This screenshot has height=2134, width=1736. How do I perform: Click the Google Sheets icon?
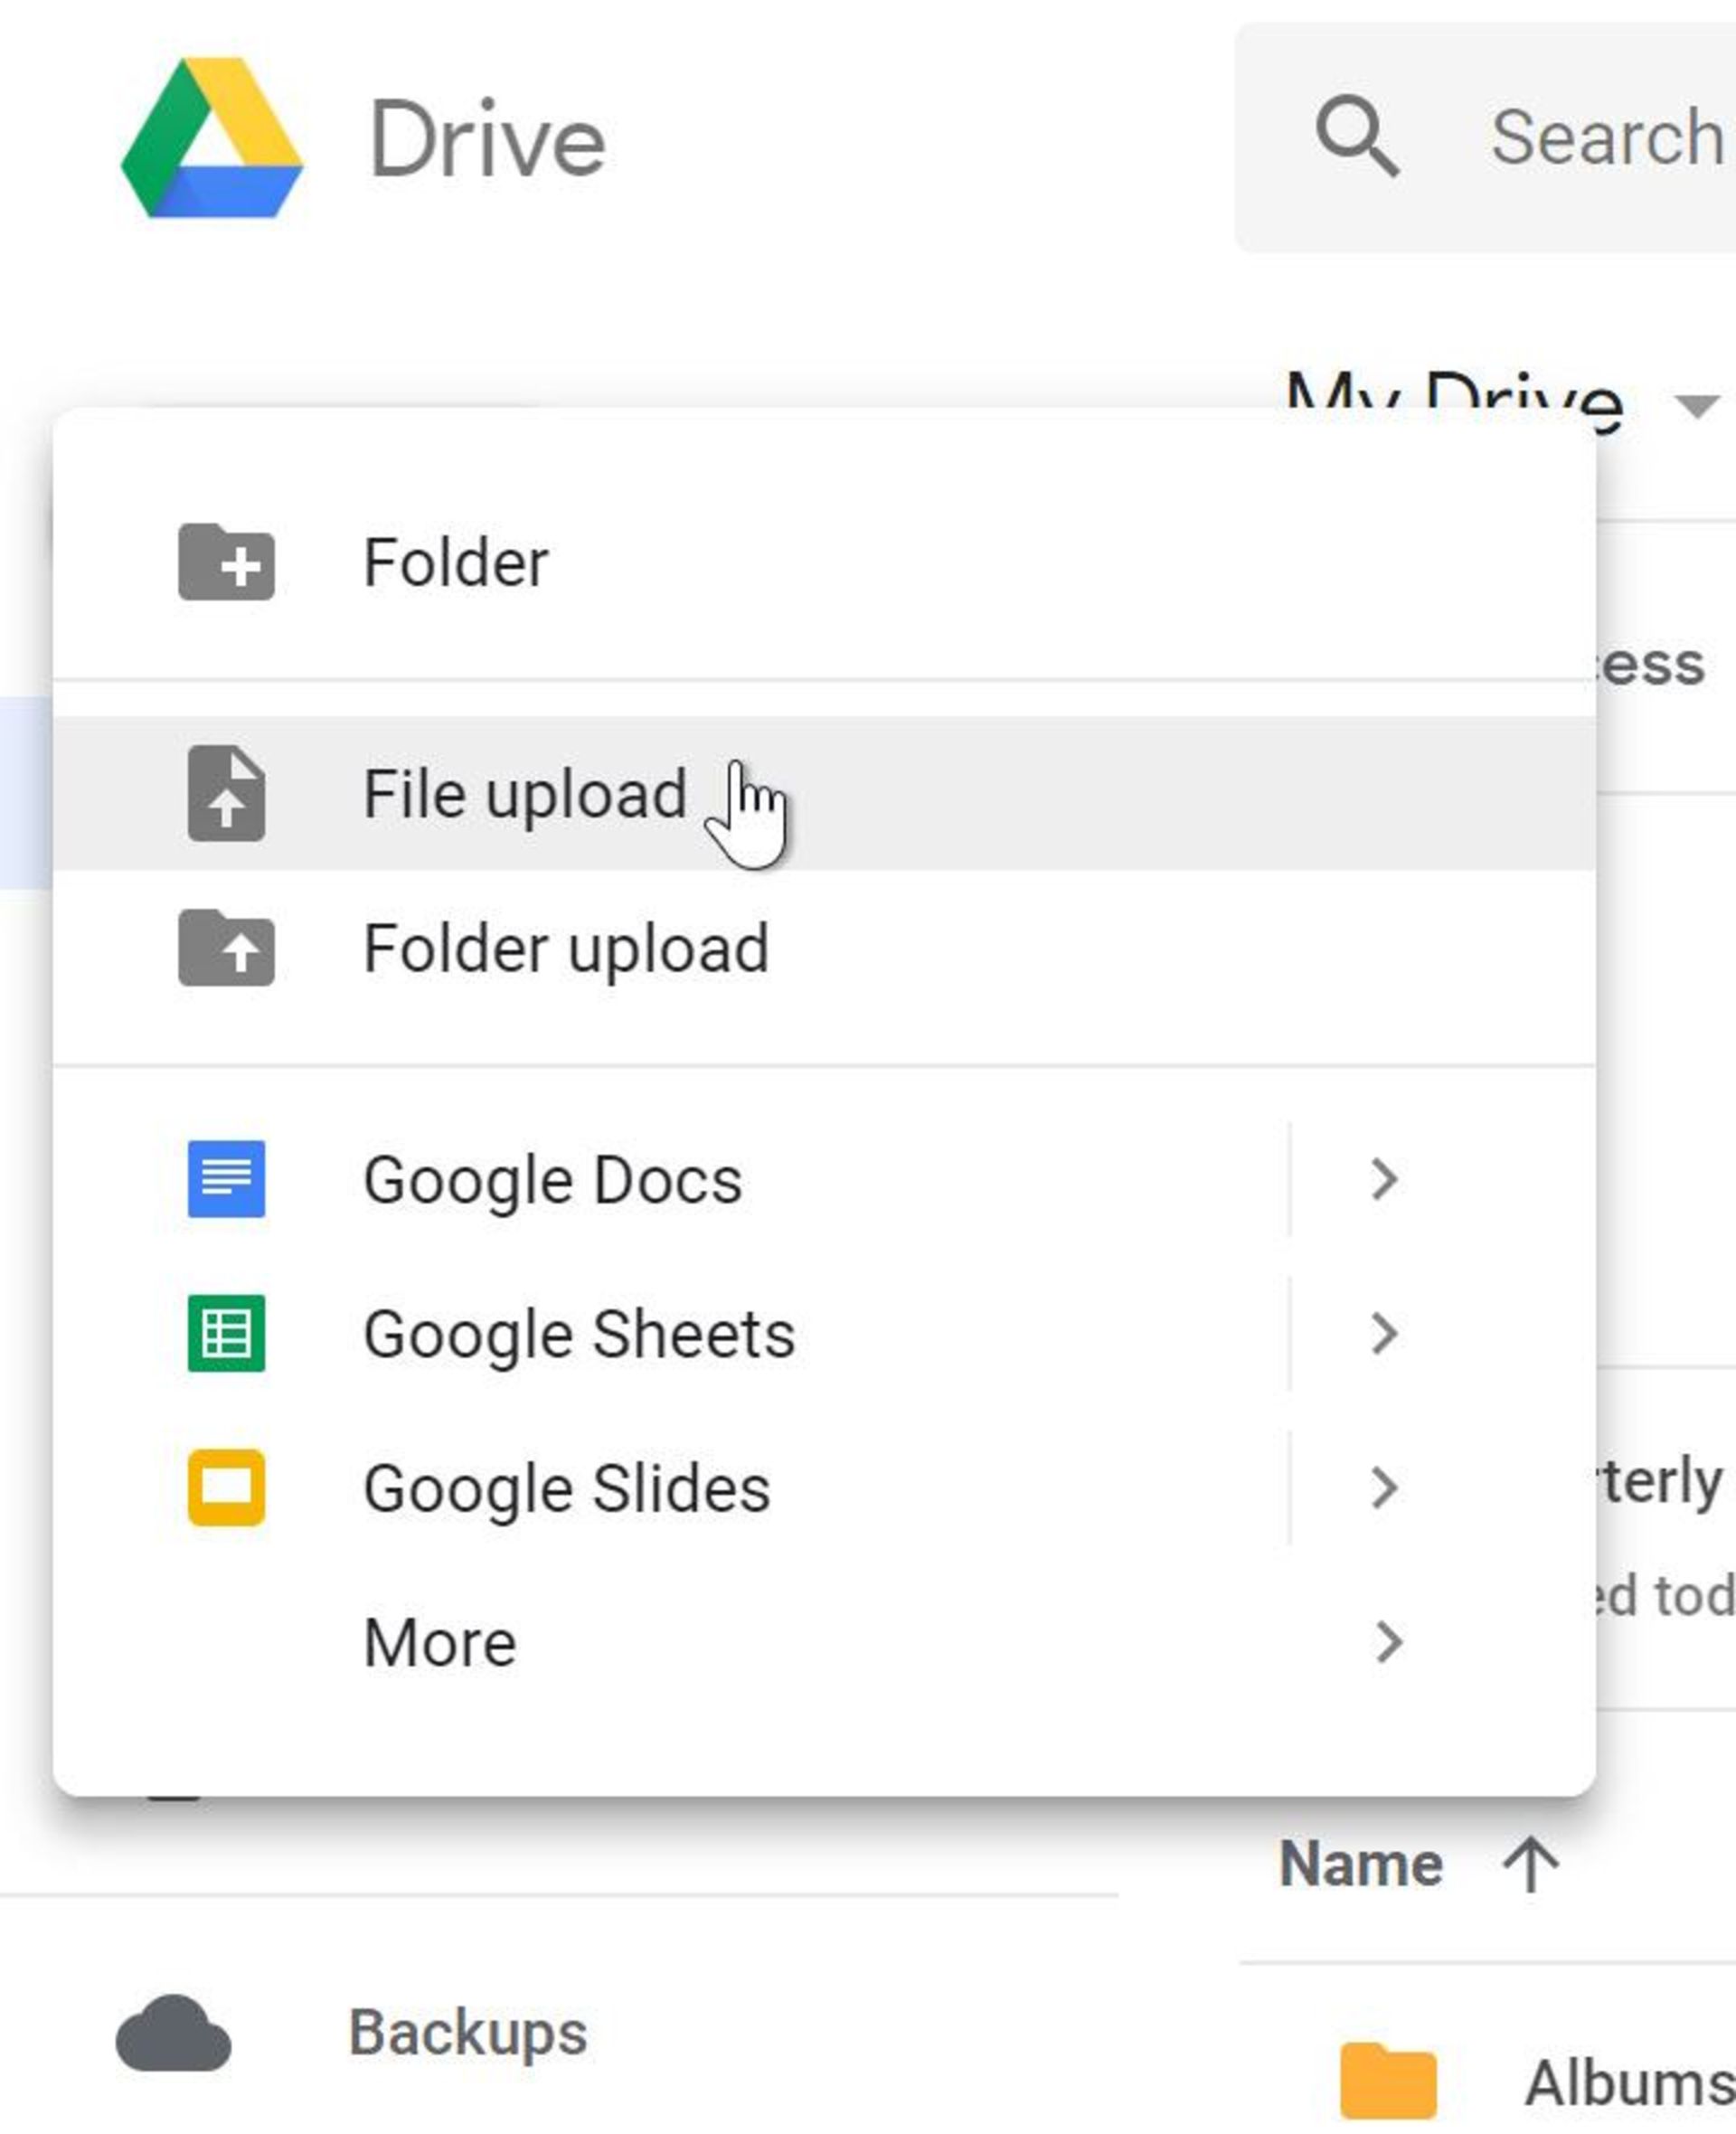[x=225, y=1332]
